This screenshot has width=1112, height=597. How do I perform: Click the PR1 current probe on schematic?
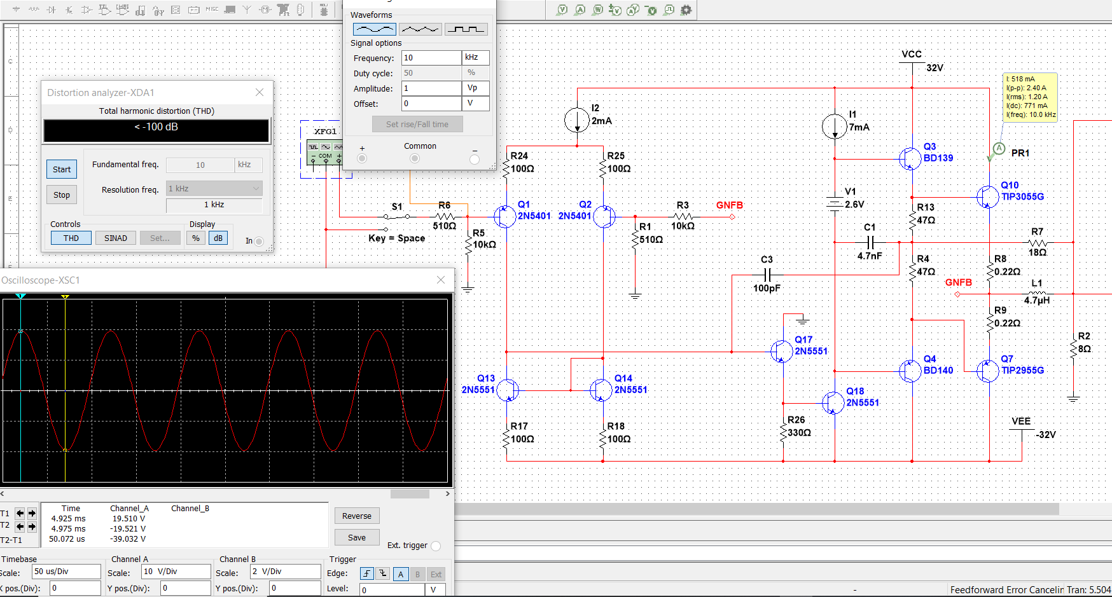[x=999, y=149]
